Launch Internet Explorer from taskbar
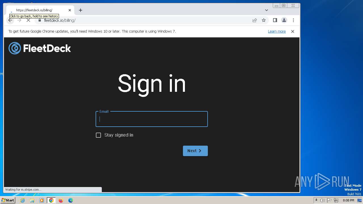Image resolution: width=363 pixels, height=204 pixels. click(22, 200)
